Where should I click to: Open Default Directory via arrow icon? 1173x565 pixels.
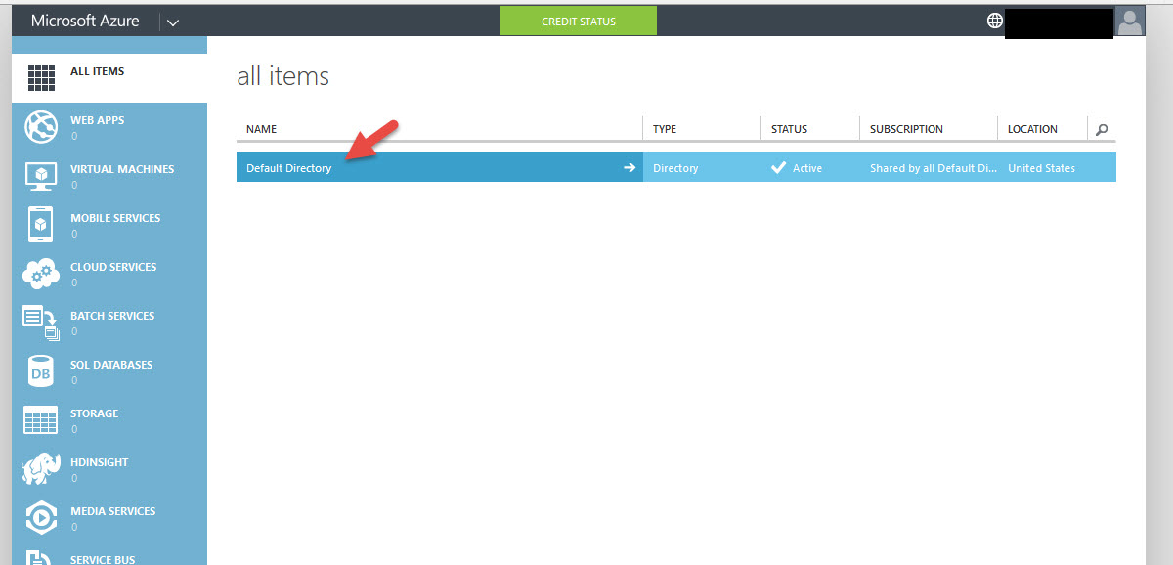click(x=630, y=168)
